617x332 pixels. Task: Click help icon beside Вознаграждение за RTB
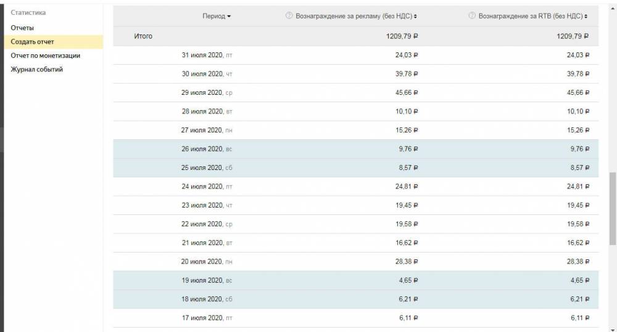(472, 16)
